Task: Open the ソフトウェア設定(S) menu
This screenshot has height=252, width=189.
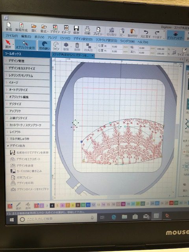Action: 106,40
